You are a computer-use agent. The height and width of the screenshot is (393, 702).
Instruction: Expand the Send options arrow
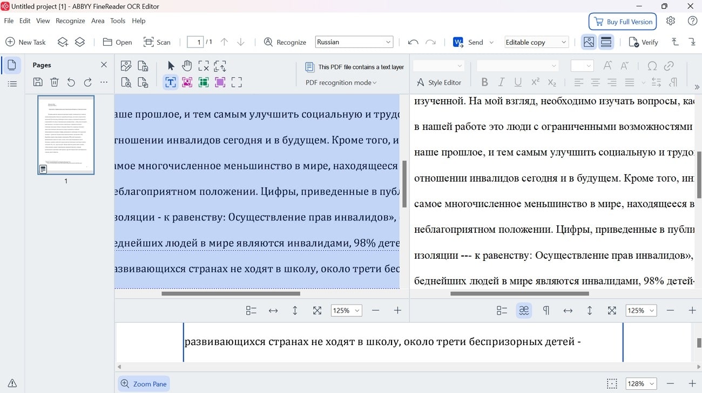[x=491, y=42]
